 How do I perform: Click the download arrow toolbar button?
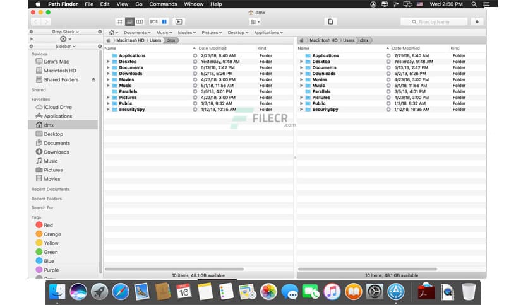coord(477,21)
